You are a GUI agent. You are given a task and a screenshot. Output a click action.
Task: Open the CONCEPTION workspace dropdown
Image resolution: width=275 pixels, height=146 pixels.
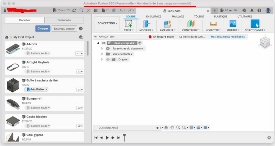pyautogui.click(x=107, y=23)
